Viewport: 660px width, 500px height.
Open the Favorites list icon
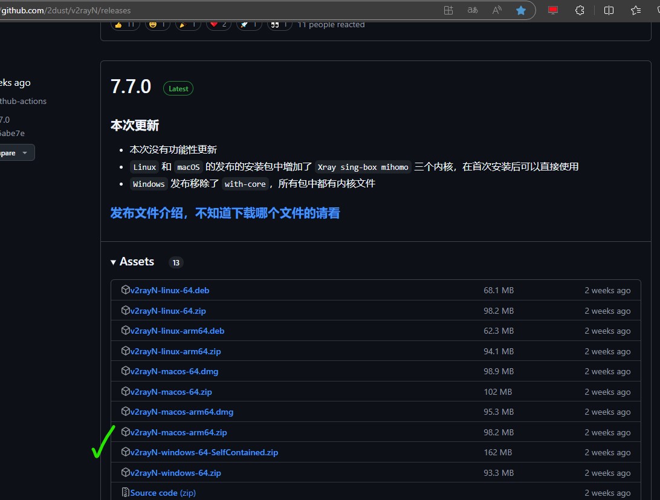click(635, 10)
